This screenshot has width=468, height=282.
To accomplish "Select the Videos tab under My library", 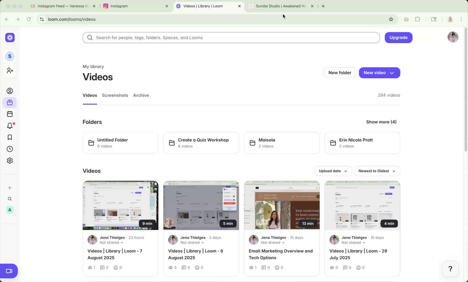I will tap(90, 95).
